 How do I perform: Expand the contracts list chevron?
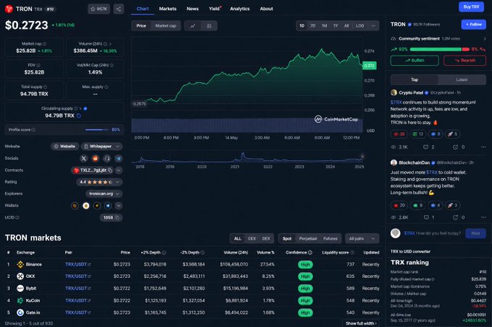[x=119, y=170]
